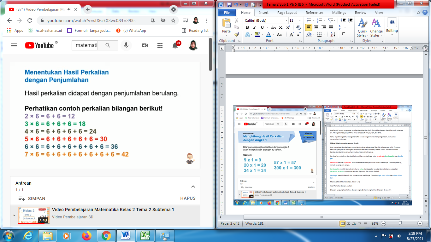The height and width of the screenshot is (242, 431).
Task: Click the YouTube search input field
Action: click(x=85, y=45)
